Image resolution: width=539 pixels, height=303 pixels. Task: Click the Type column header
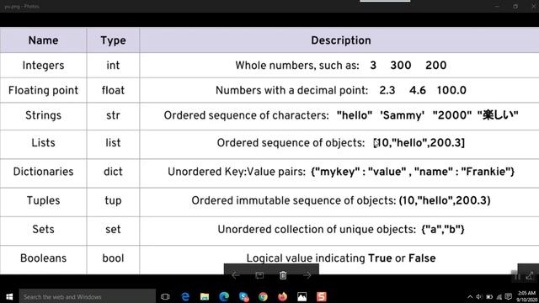pyautogui.click(x=113, y=40)
